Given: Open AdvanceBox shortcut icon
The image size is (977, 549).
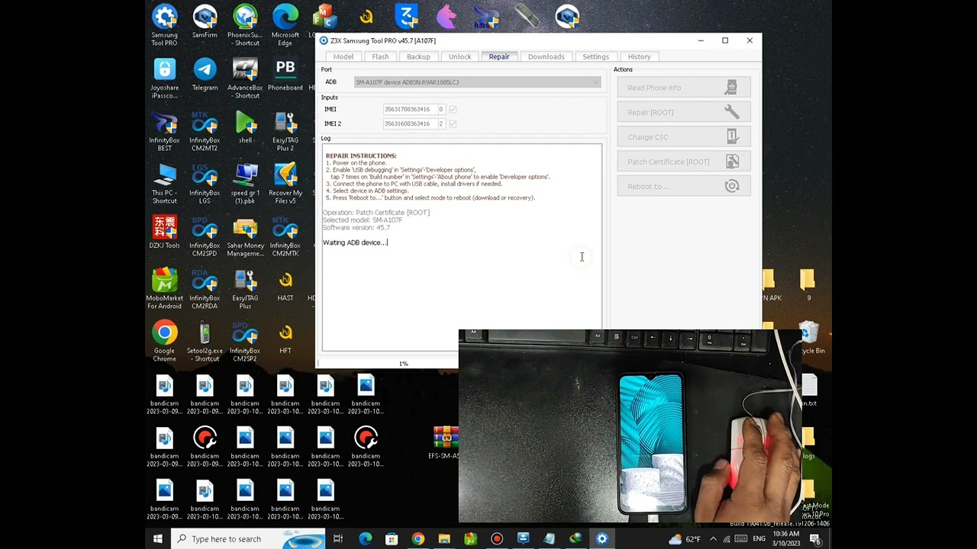Looking at the screenshot, I should coord(245,78).
